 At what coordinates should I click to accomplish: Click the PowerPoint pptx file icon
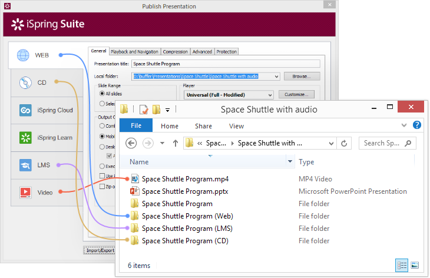135,191
